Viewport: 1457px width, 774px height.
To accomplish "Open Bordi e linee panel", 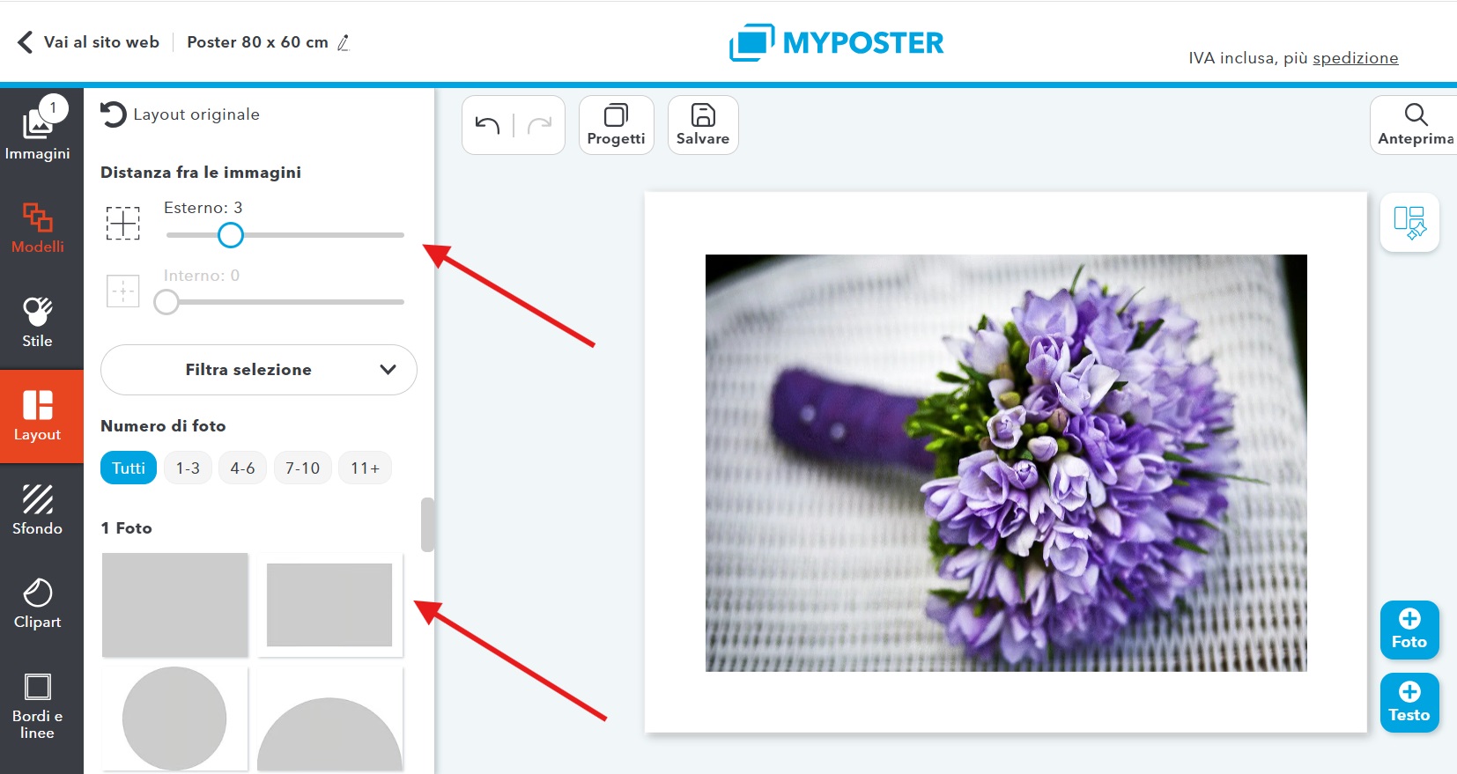I will tap(38, 705).
